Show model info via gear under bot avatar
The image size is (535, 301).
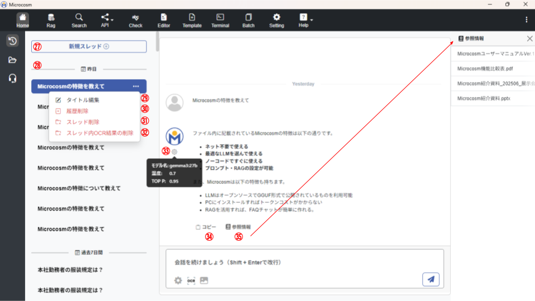(x=174, y=152)
